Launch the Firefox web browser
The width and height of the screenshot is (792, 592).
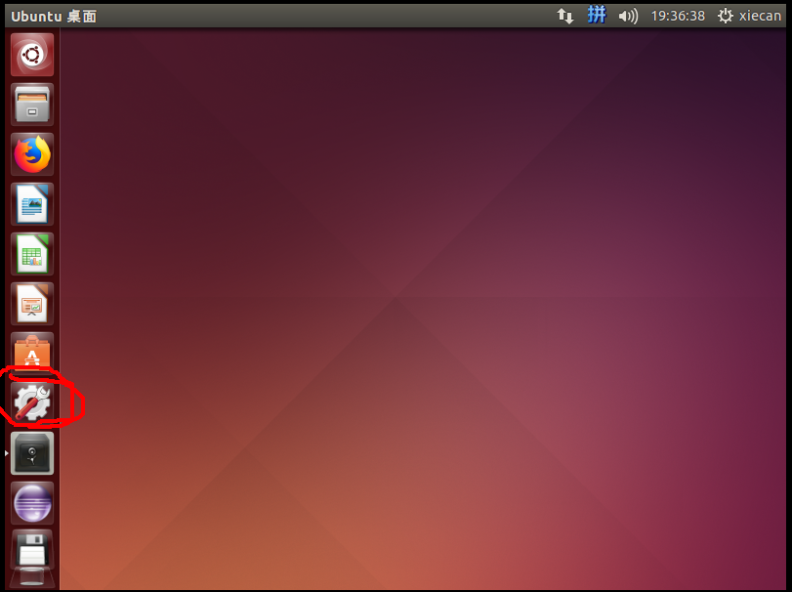point(32,154)
